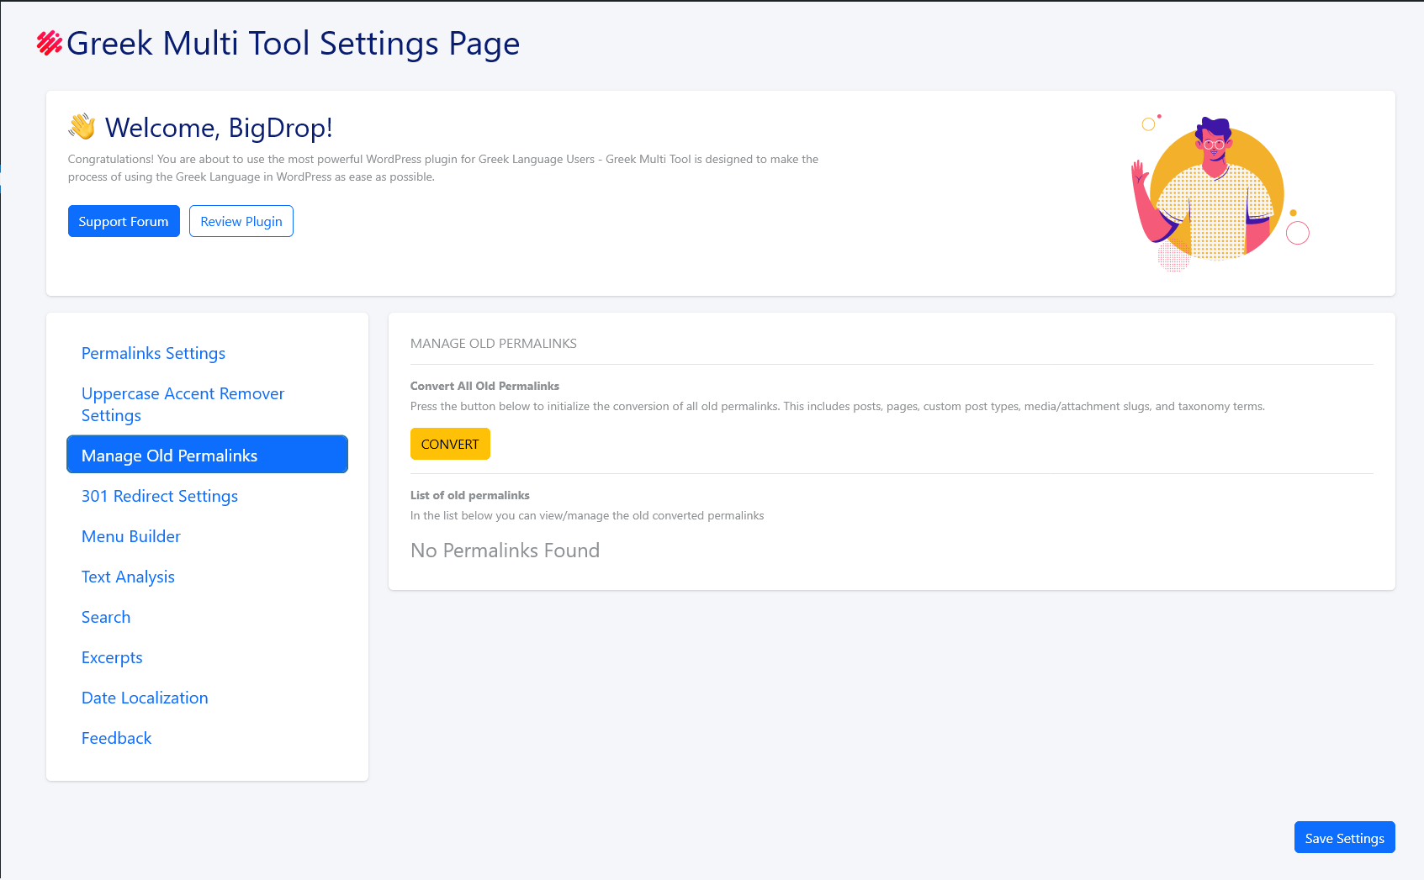The width and height of the screenshot is (1424, 880).
Task: Click the Greek Multi Tool Settings Page title
Action: click(293, 44)
